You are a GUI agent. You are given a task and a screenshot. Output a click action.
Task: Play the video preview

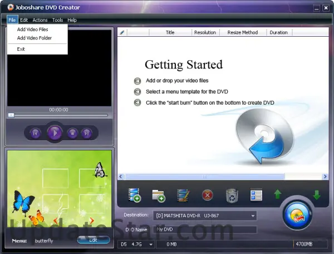(54, 133)
